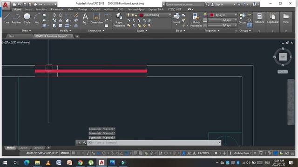The image size is (298, 167).
Task: Click the Scale tool icon
Action: click(x=61, y=26)
